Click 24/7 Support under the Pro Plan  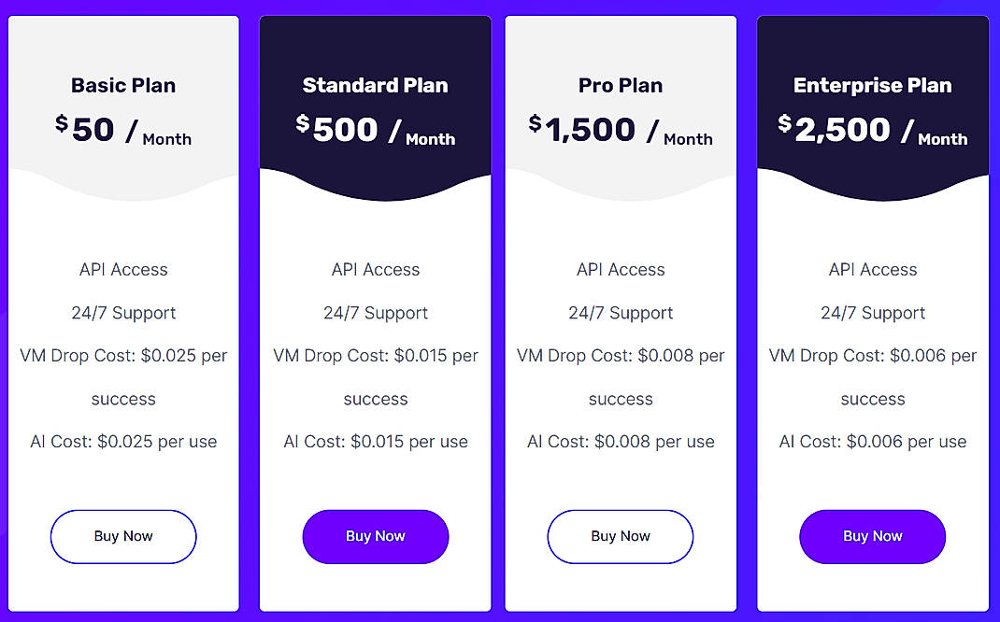tap(620, 313)
